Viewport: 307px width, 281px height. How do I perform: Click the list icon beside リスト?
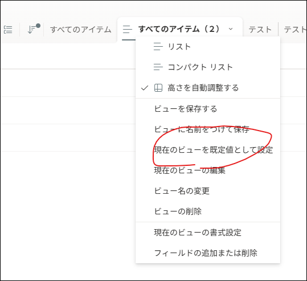pos(158,47)
